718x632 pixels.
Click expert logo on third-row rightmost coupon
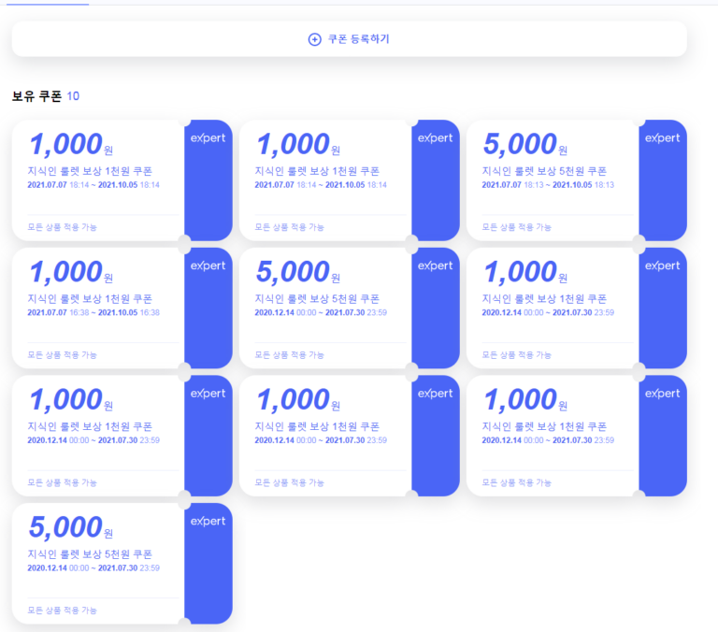(x=663, y=394)
